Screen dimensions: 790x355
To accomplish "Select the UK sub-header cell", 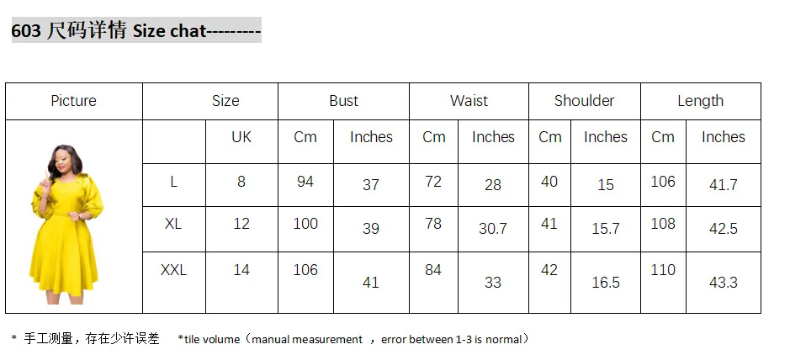I will pos(241,137).
